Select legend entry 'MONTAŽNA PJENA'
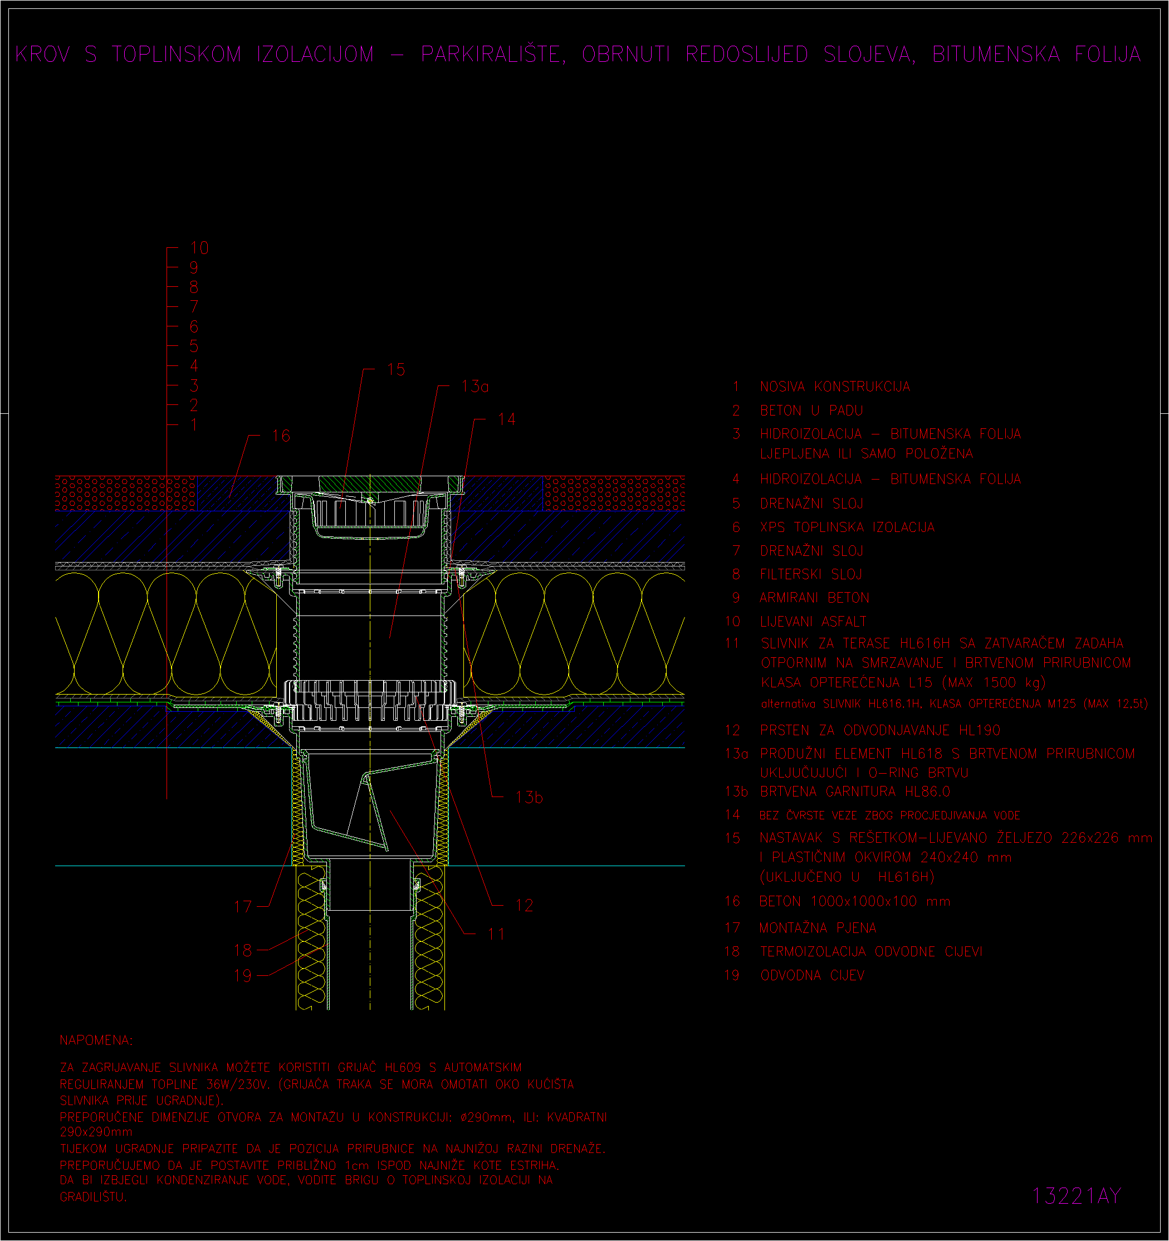The width and height of the screenshot is (1169, 1241). (818, 929)
